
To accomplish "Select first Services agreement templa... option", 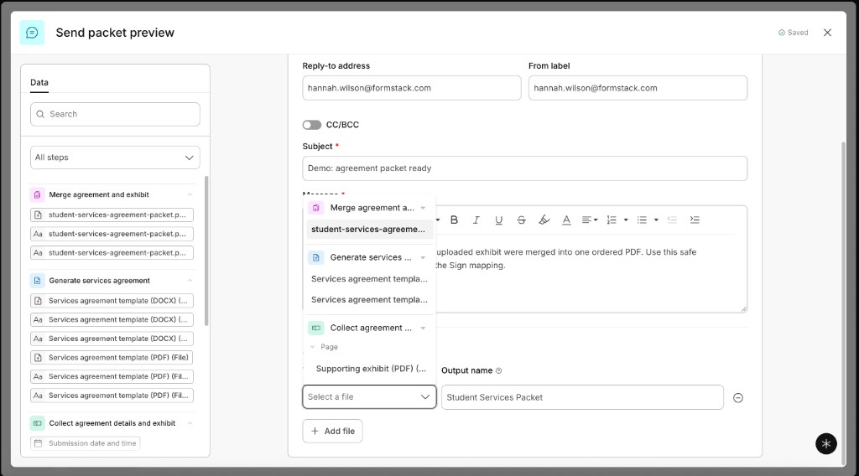I will point(369,279).
